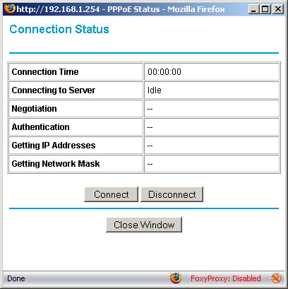Click the Firefox logo in the title bar
288x289 pixels.
(x=10, y=8)
